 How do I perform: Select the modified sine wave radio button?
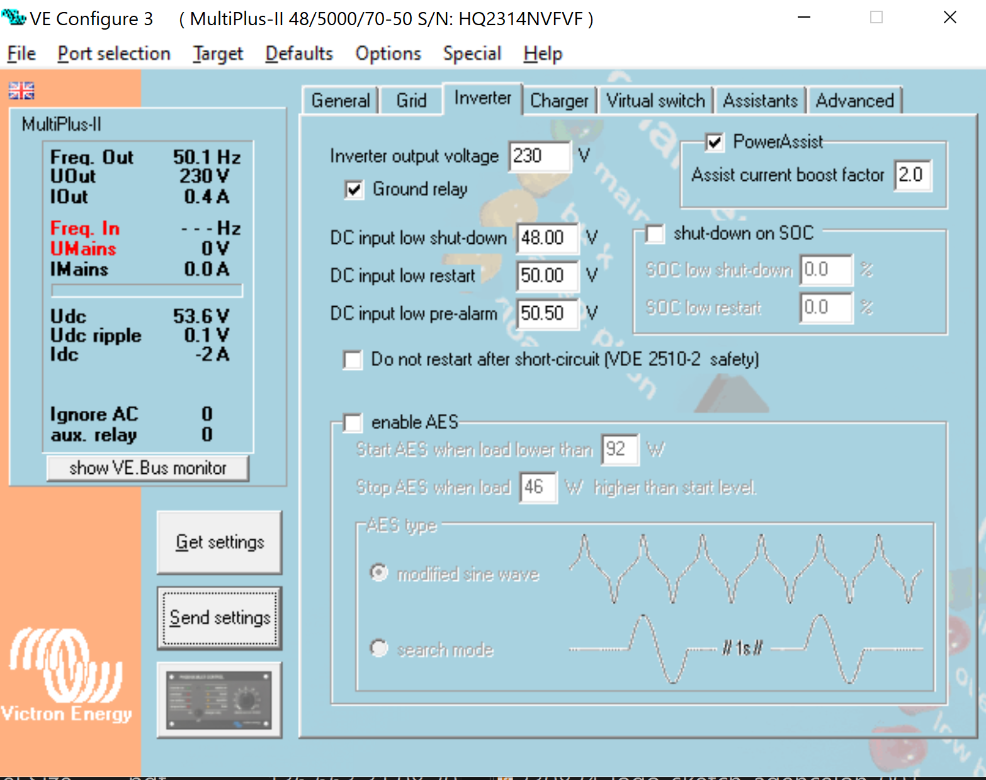click(x=379, y=573)
